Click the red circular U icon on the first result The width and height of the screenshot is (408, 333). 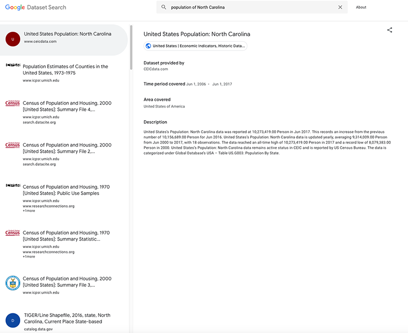12,38
